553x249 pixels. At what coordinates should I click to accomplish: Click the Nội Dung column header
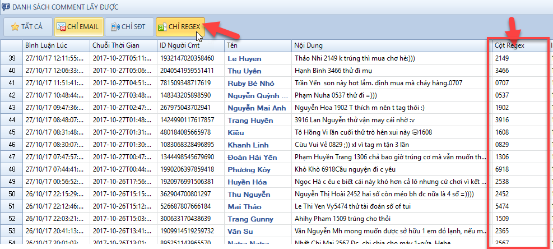coord(392,45)
